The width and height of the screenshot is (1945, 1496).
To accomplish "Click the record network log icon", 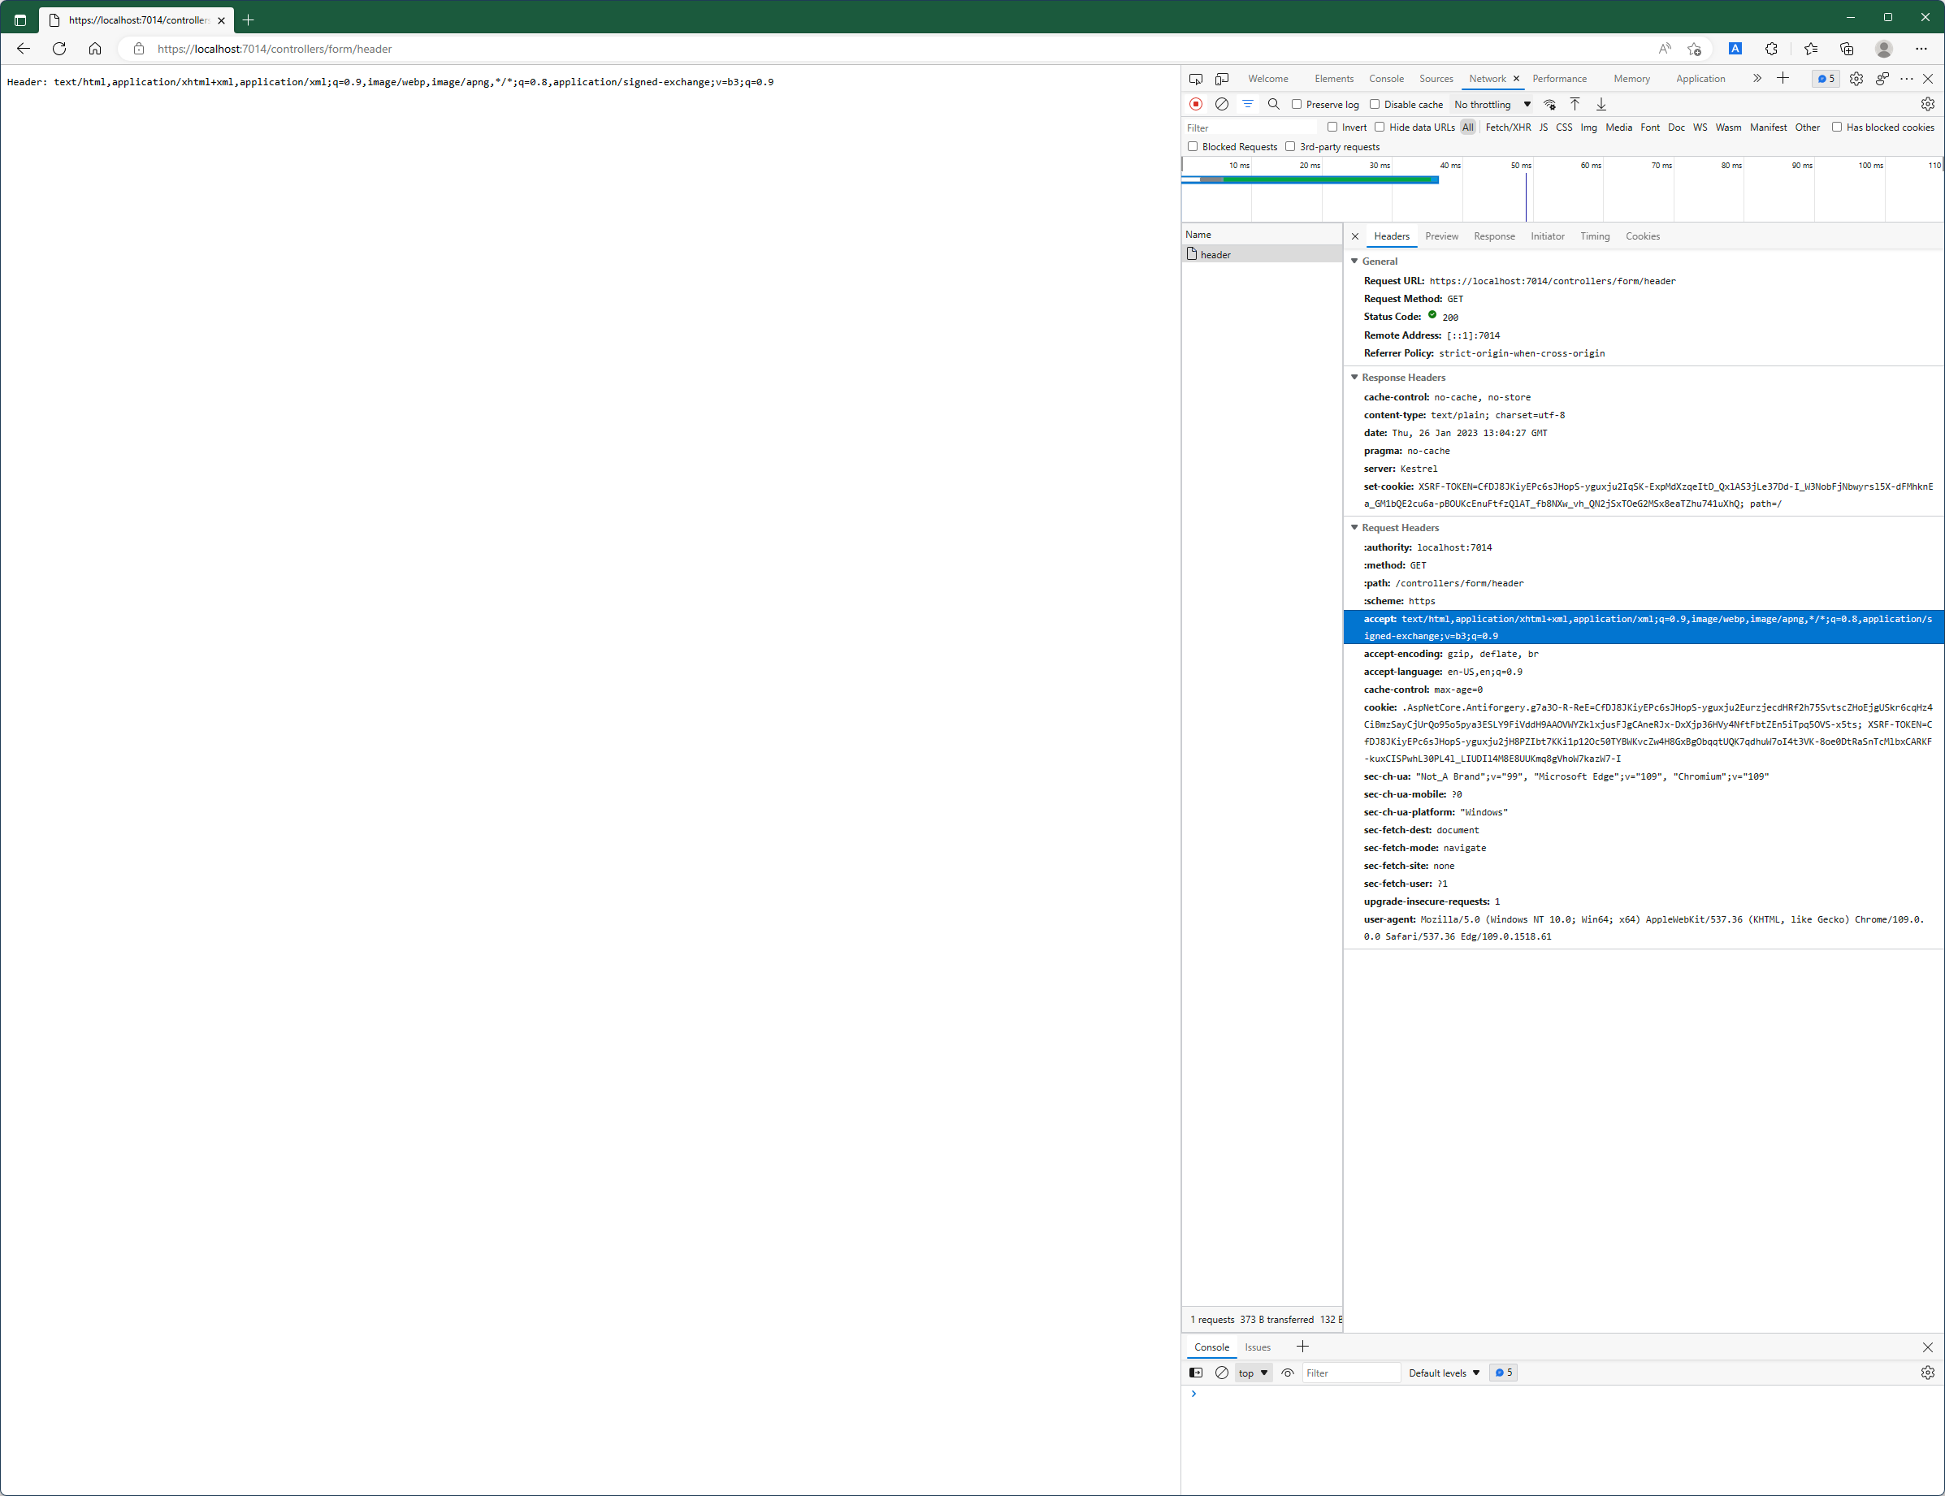I will pos(1196,104).
